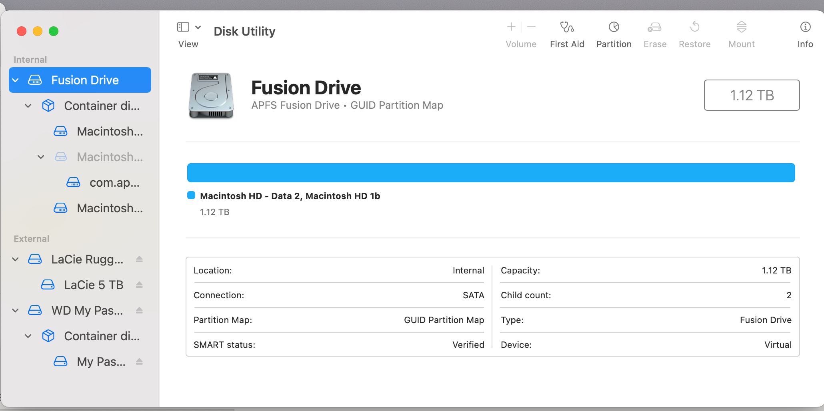Image resolution: width=824 pixels, height=411 pixels.
Task: Eject the WD My Passport drive
Action: coord(139,310)
